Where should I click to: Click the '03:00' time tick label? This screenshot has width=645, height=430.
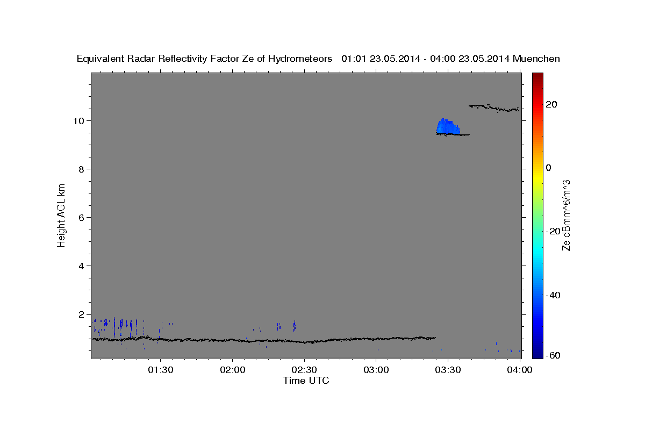click(376, 370)
